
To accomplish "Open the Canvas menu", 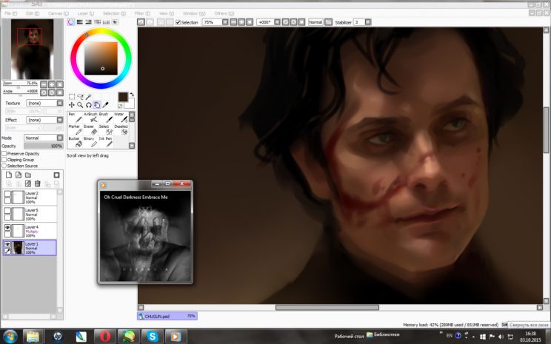I will (59, 13).
